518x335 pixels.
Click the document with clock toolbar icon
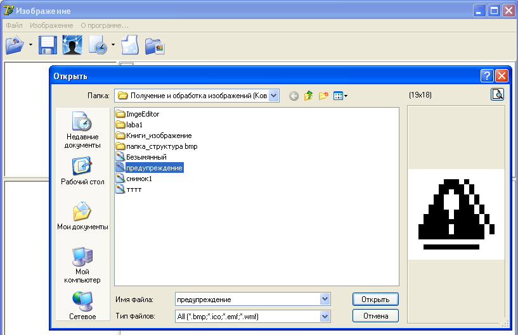(x=98, y=45)
